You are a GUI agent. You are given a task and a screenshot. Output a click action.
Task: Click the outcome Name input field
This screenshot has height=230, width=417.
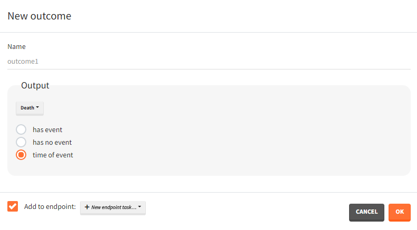pos(208,62)
